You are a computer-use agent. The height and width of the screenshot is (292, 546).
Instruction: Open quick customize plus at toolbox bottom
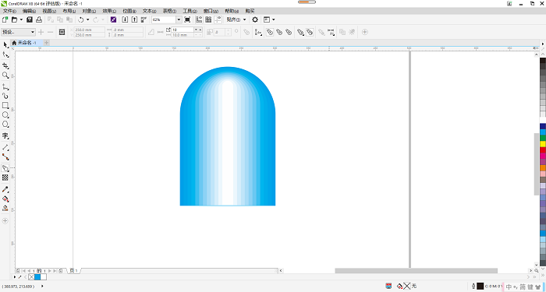5,220
